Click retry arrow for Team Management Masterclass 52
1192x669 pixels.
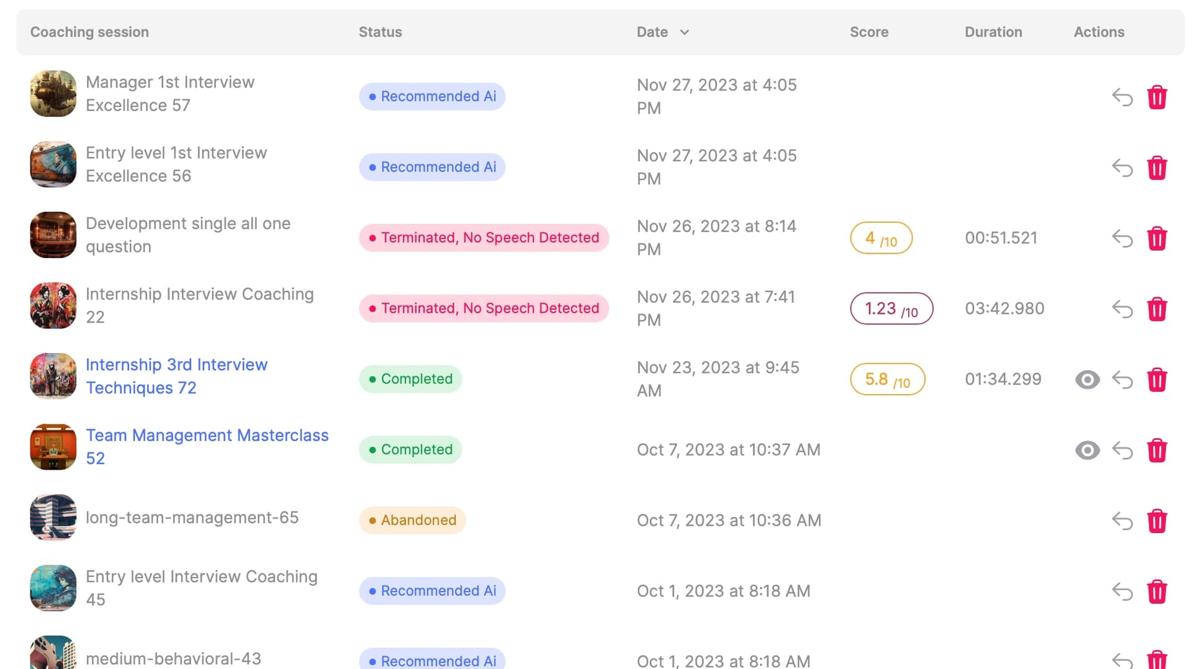[x=1122, y=450]
